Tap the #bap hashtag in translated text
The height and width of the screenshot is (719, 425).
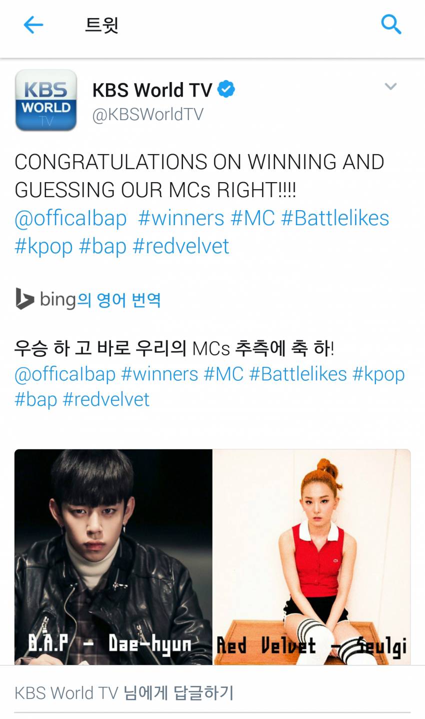click(x=36, y=399)
